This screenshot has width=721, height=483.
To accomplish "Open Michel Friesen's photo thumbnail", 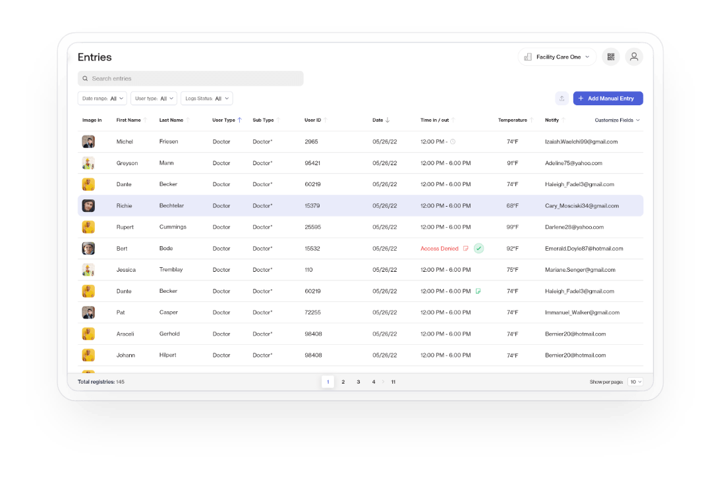I will (88, 141).
